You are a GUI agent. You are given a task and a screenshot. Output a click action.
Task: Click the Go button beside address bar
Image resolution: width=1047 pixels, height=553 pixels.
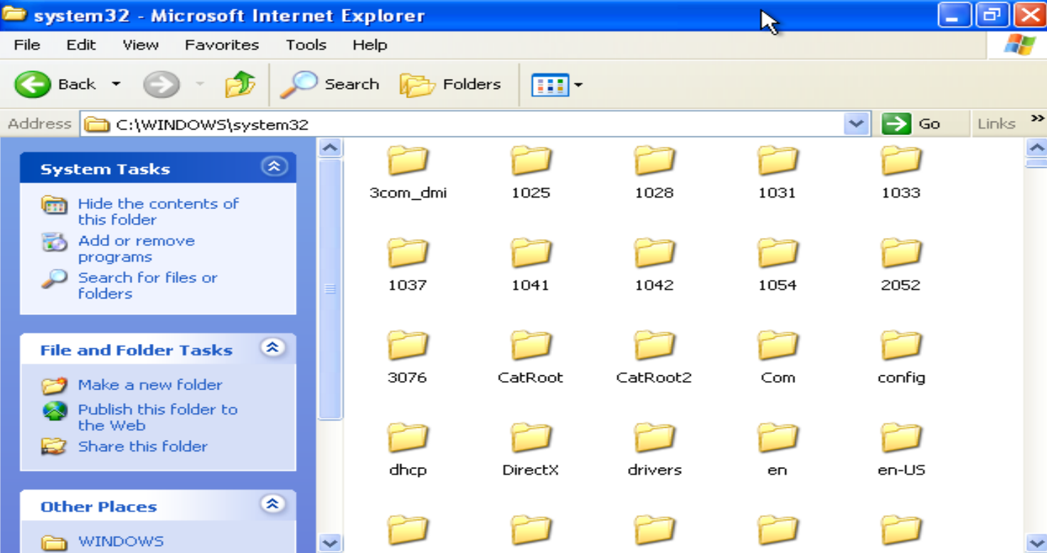[912, 124]
